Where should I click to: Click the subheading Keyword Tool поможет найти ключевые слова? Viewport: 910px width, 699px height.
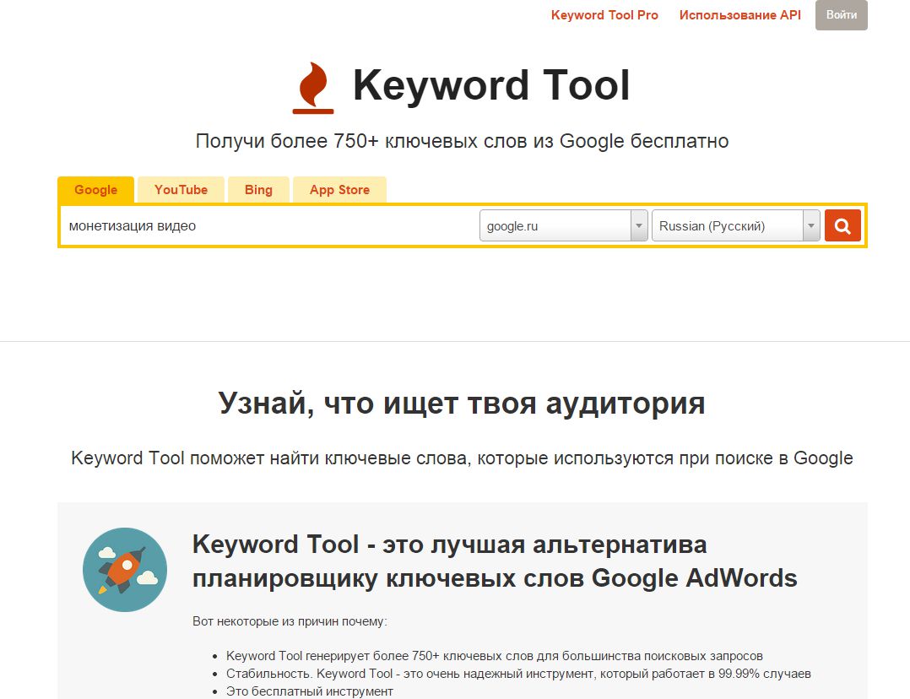coord(462,458)
